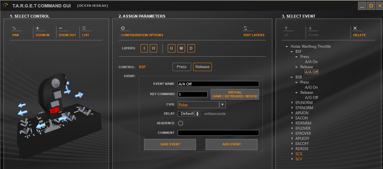Toggle layer M button
The height and width of the screenshot is (169, 383).
click(x=181, y=48)
